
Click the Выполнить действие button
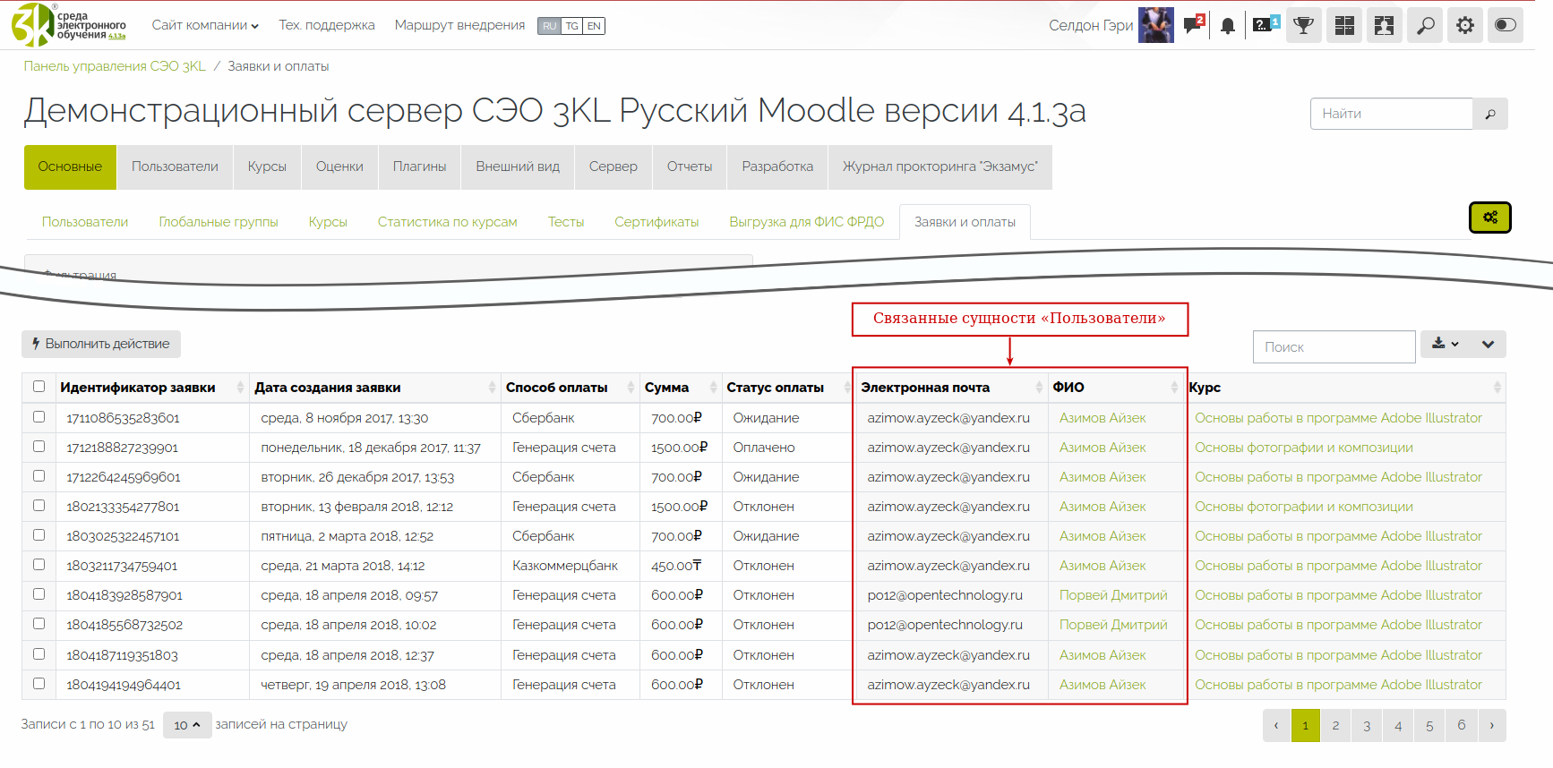pyautogui.click(x=101, y=344)
